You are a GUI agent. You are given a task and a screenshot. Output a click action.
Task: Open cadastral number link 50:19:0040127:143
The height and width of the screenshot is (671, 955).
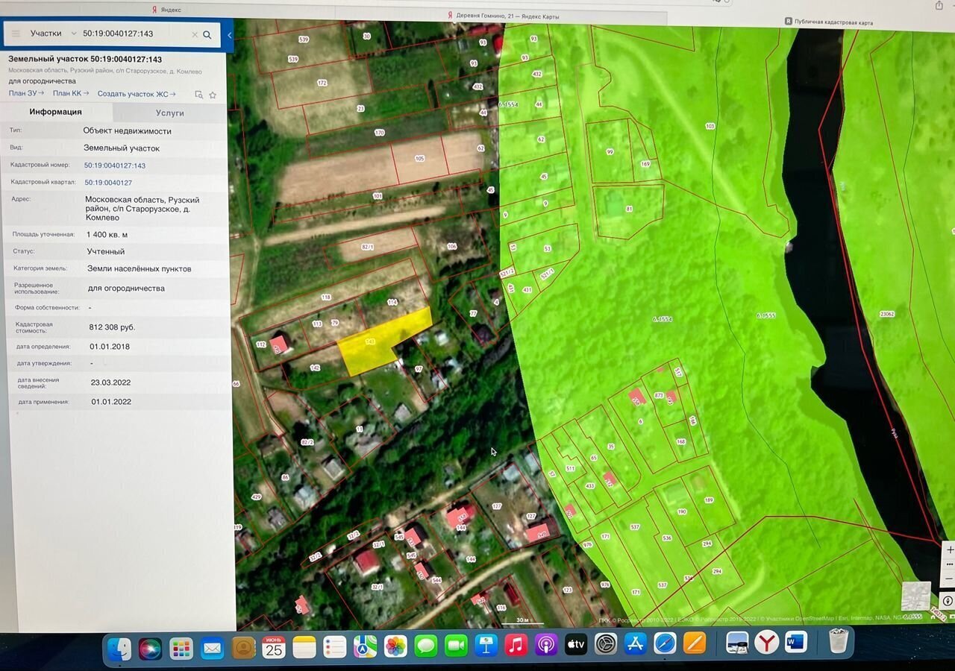point(115,166)
